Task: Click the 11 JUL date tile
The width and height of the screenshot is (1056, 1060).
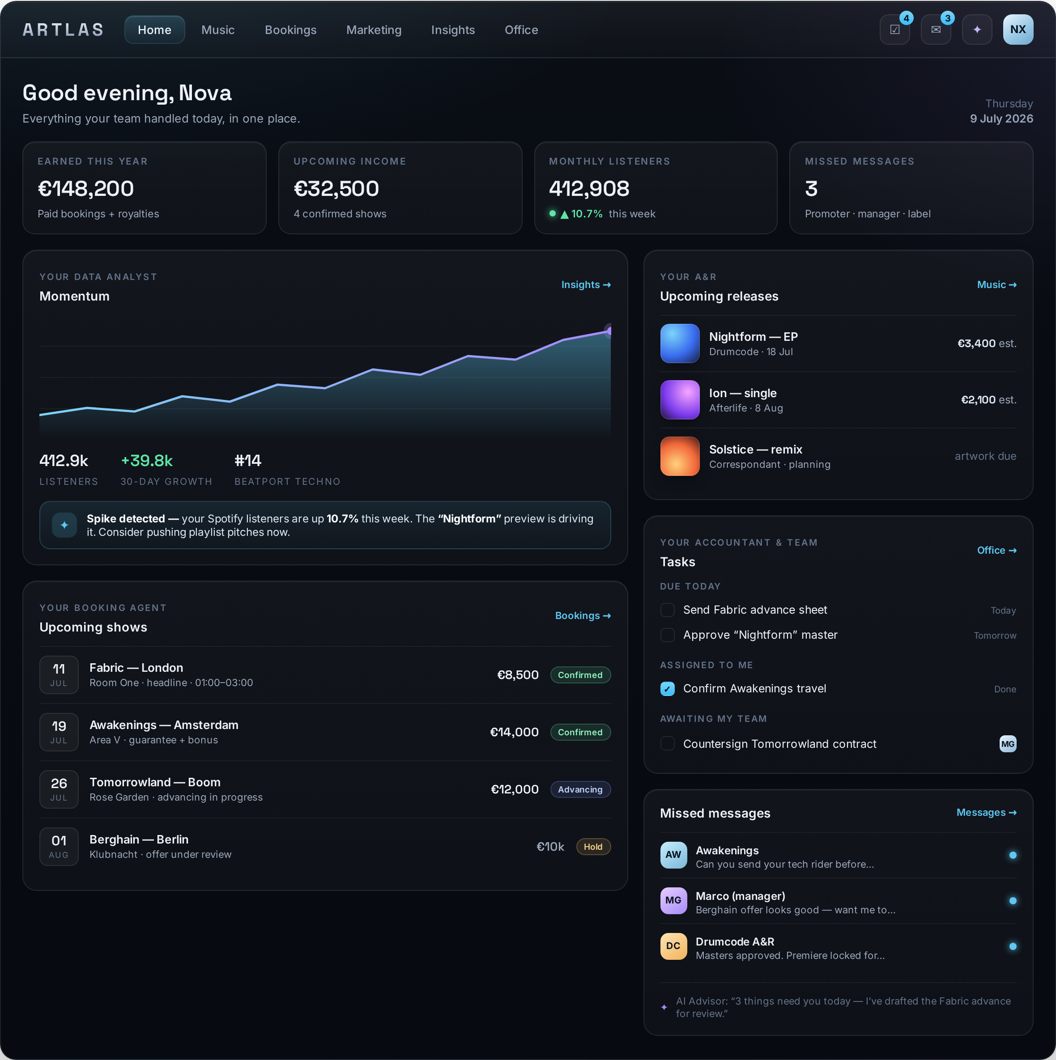Action: [59, 675]
